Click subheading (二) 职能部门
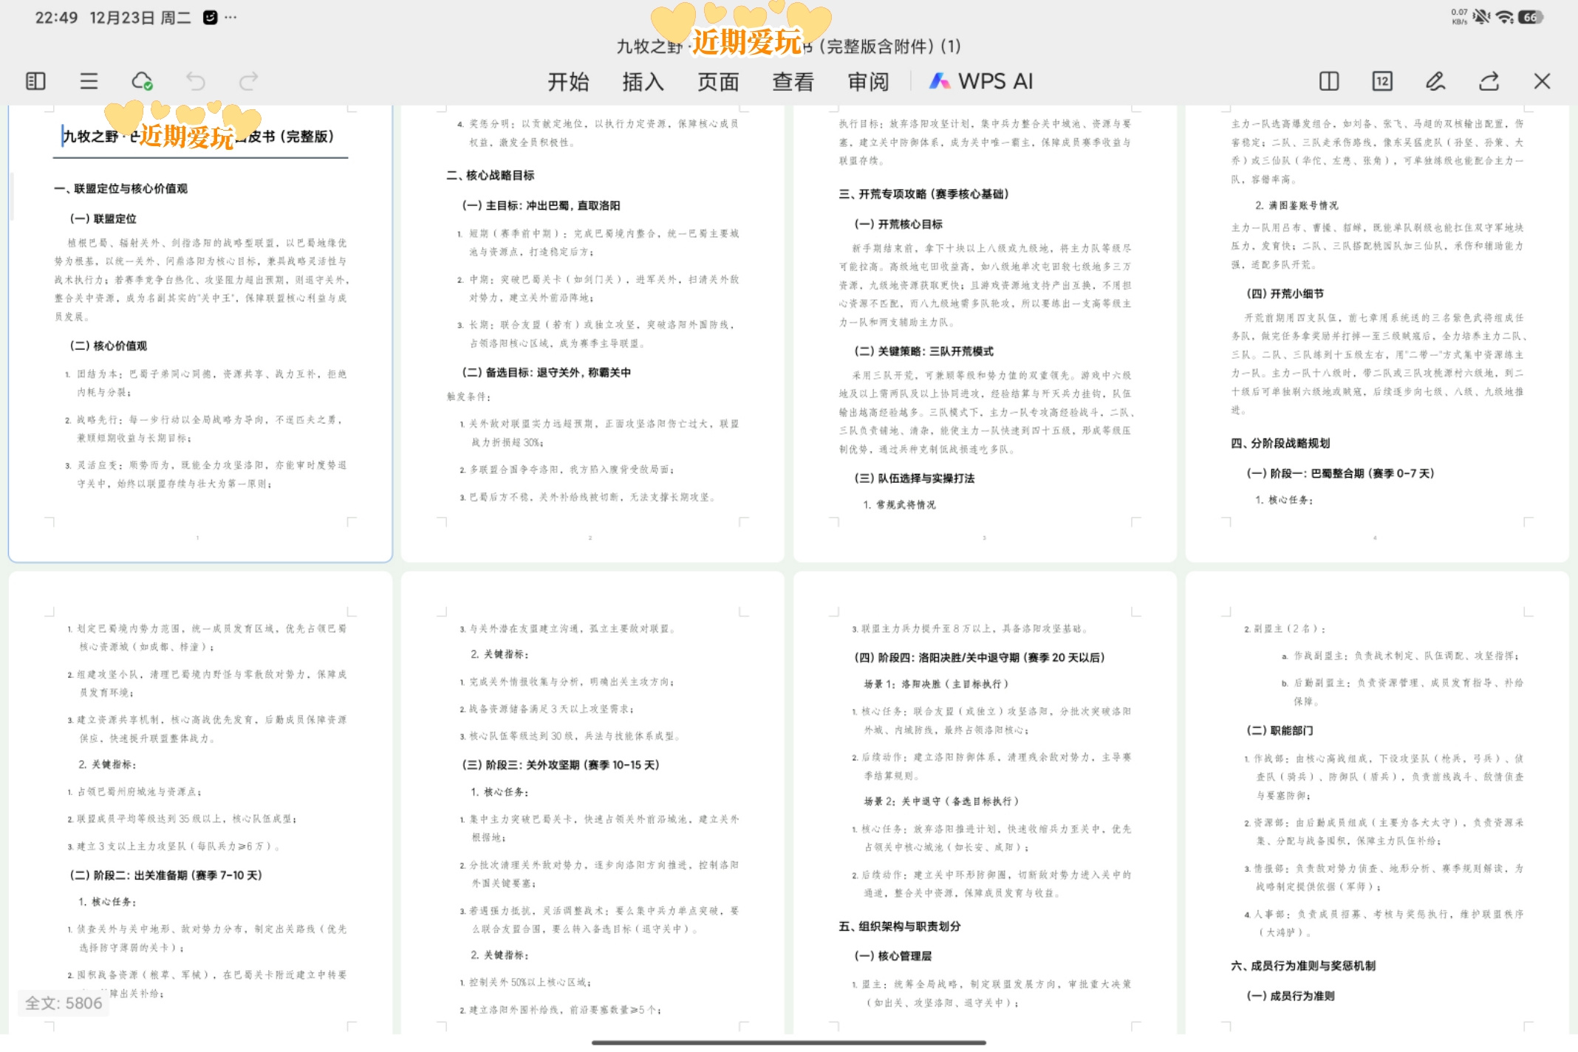 [1280, 730]
